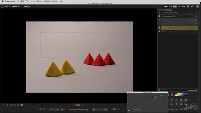Pick the red color swatch
This screenshot has height=113, width=201.
coord(176,94)
